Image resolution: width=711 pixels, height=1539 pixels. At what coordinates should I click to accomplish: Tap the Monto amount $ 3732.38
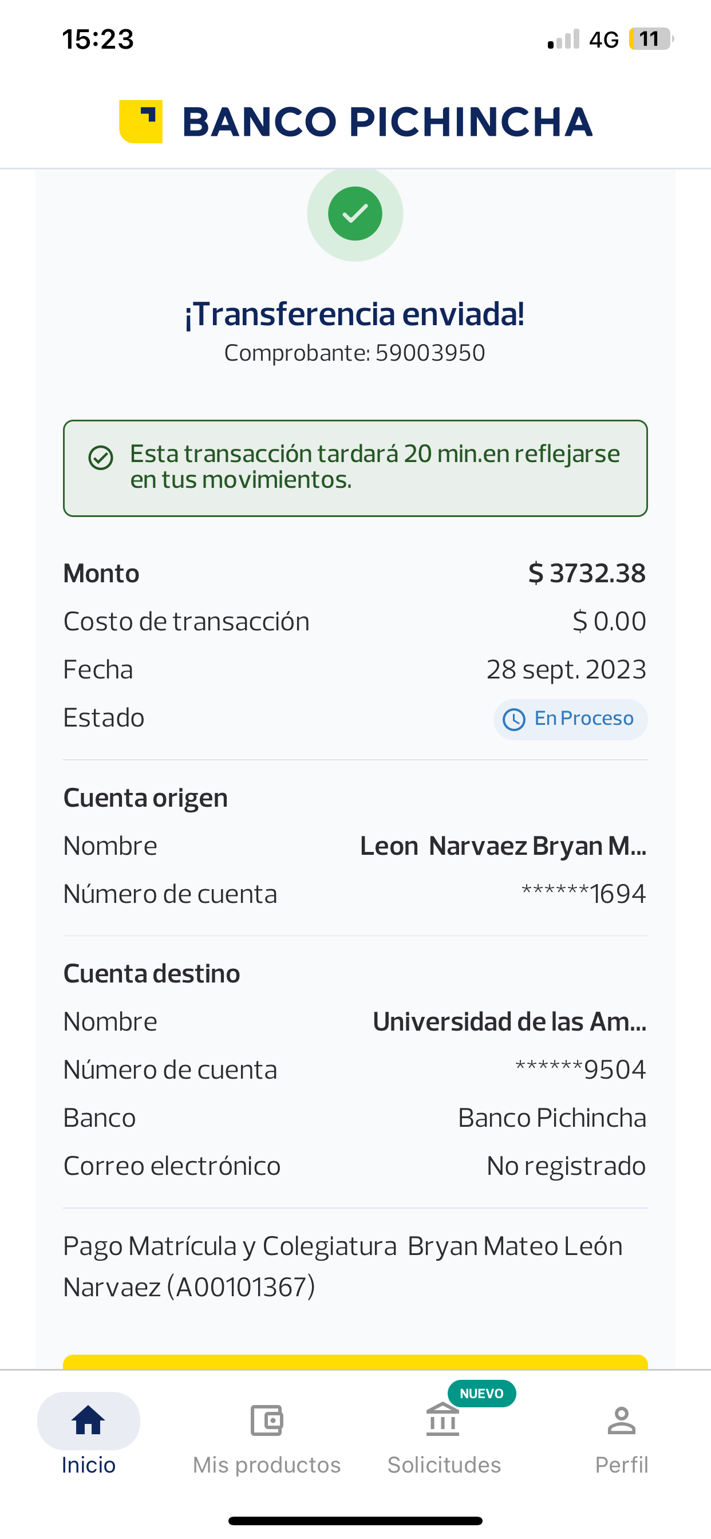pyautogui.click(x=587, y=573)
